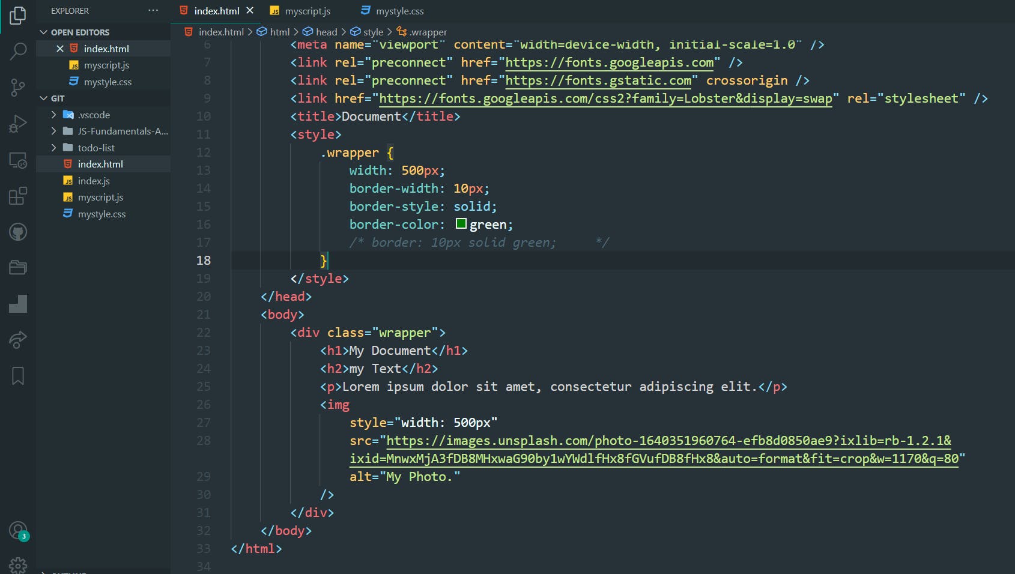This screenshot has width=1015, height=574.
Task: Click the 'My Document' h1 text
Action: point(390,351)
